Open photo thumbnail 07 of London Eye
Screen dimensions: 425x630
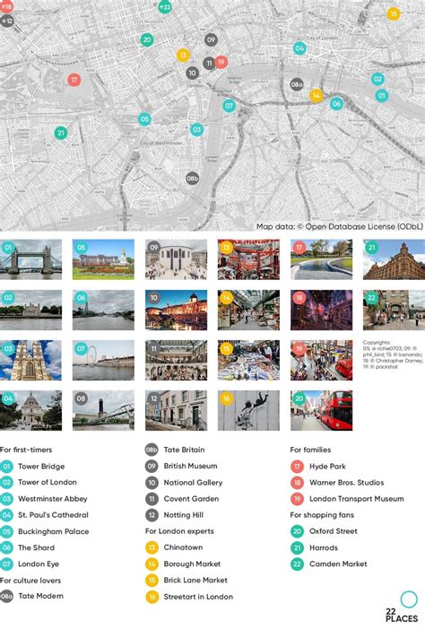(x=103, y=361)
